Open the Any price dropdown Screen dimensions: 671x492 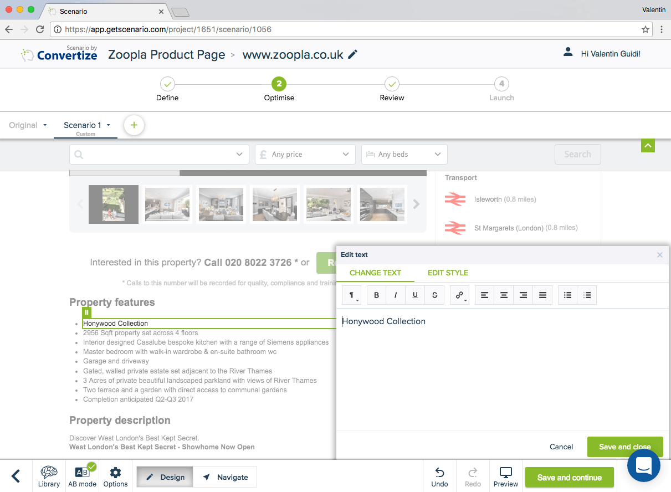305,155
